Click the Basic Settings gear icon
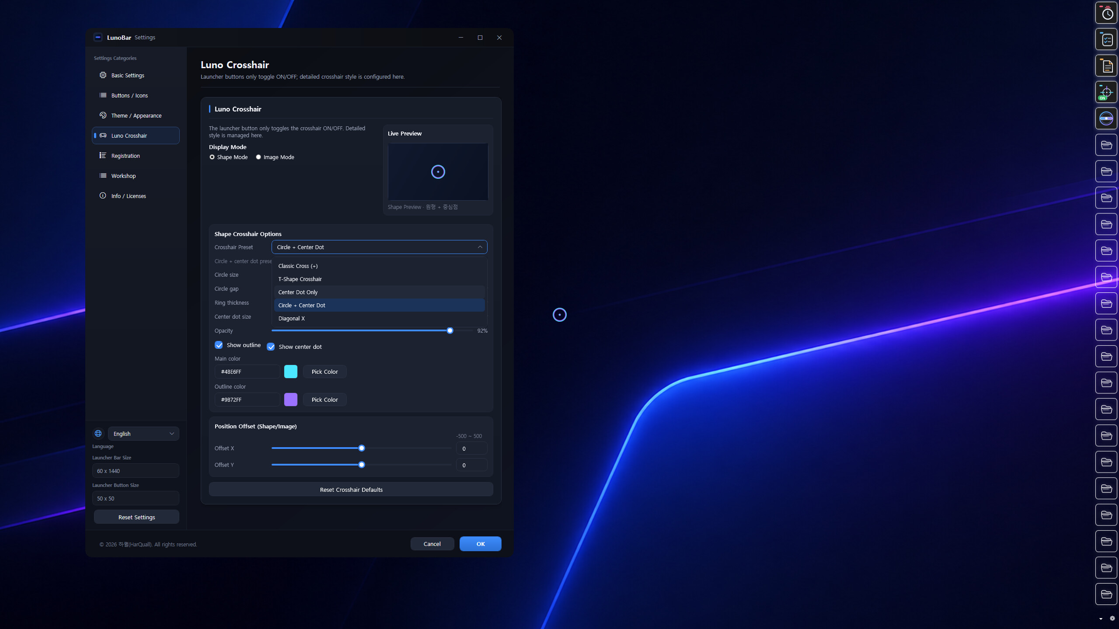This screenshot has height=629, width=1119. point(103,75)
